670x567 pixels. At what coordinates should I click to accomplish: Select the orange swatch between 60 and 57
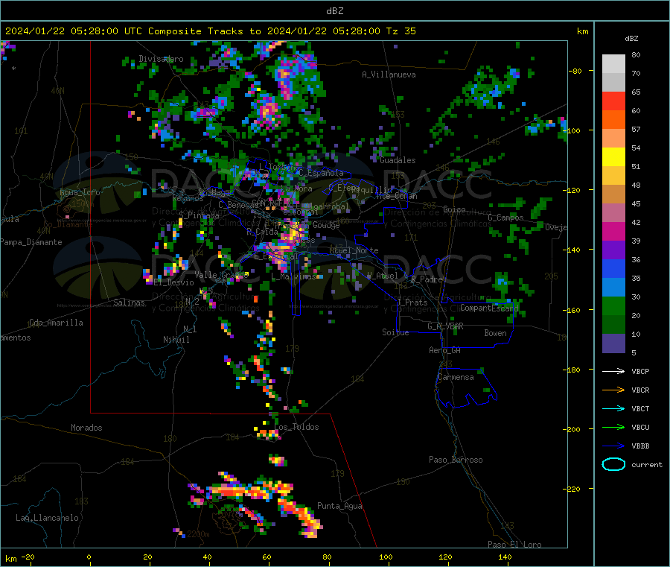pyautogui.click(x=613, y=120)
